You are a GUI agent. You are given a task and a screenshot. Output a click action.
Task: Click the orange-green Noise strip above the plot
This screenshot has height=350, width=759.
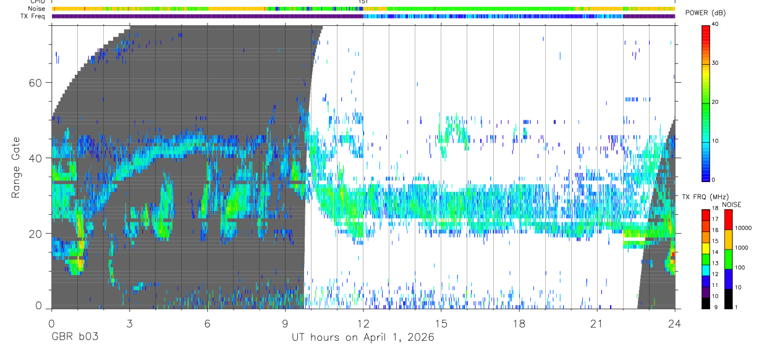pyautogui.click(x=363, y=9)
